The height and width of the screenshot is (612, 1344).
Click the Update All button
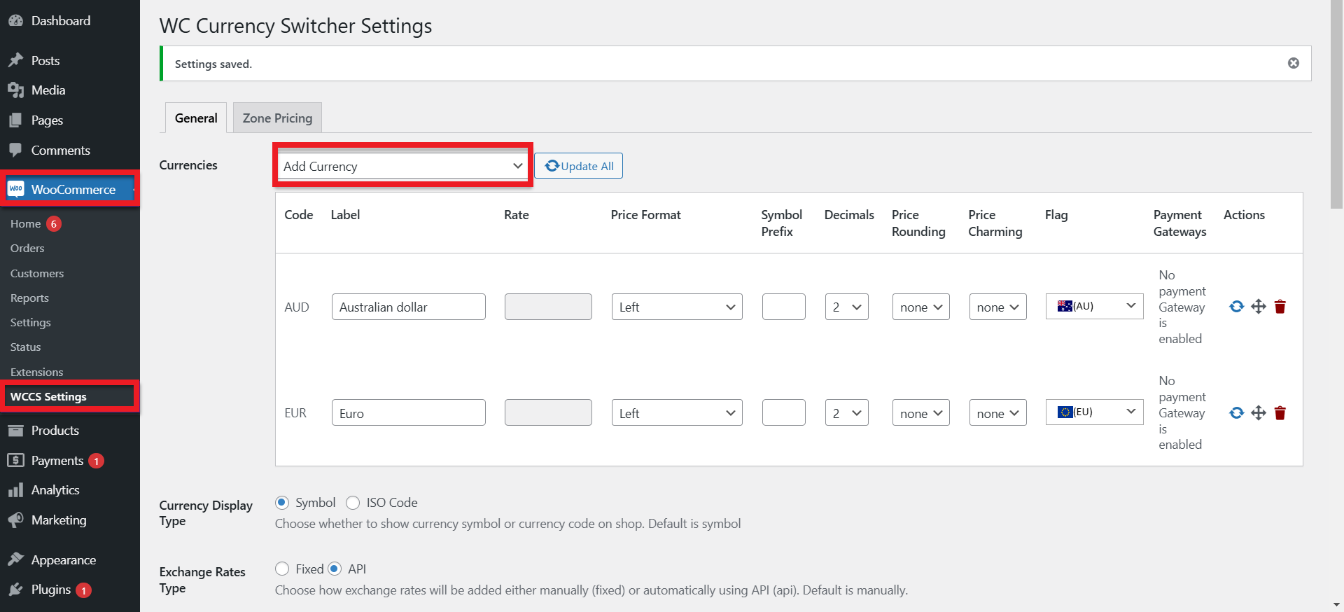click(x=578, y=166)
